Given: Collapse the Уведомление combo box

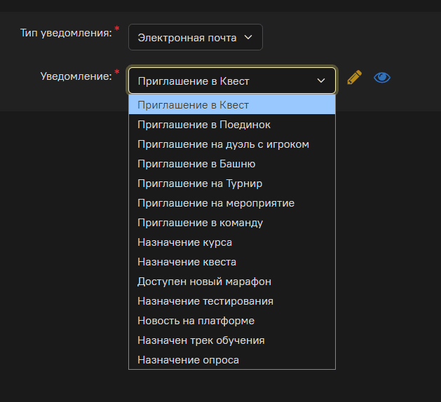Looking at the screenshot, I should (x=231, y=81).
